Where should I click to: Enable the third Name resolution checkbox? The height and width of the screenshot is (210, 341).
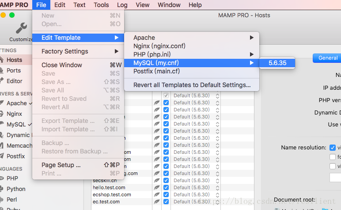coord(332,166)
